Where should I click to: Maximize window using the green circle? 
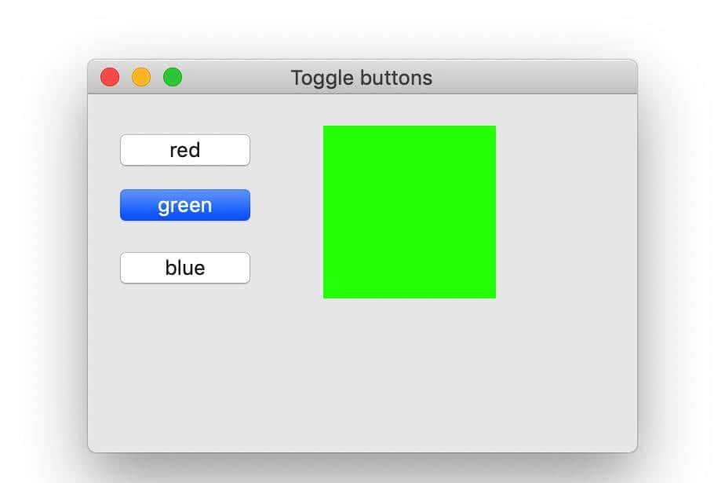(173, 78)
